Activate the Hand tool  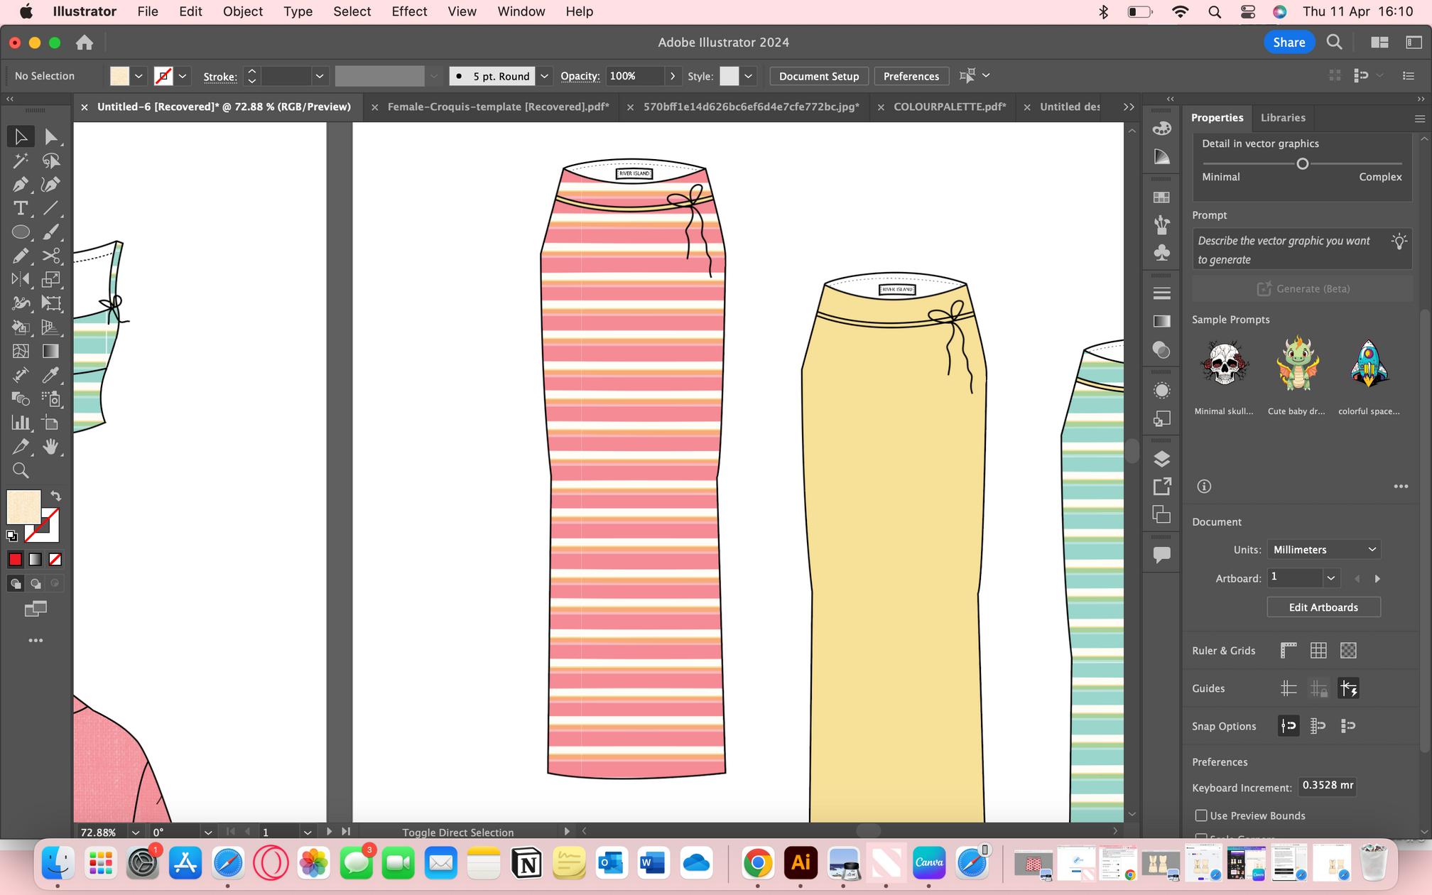[50, 447]
